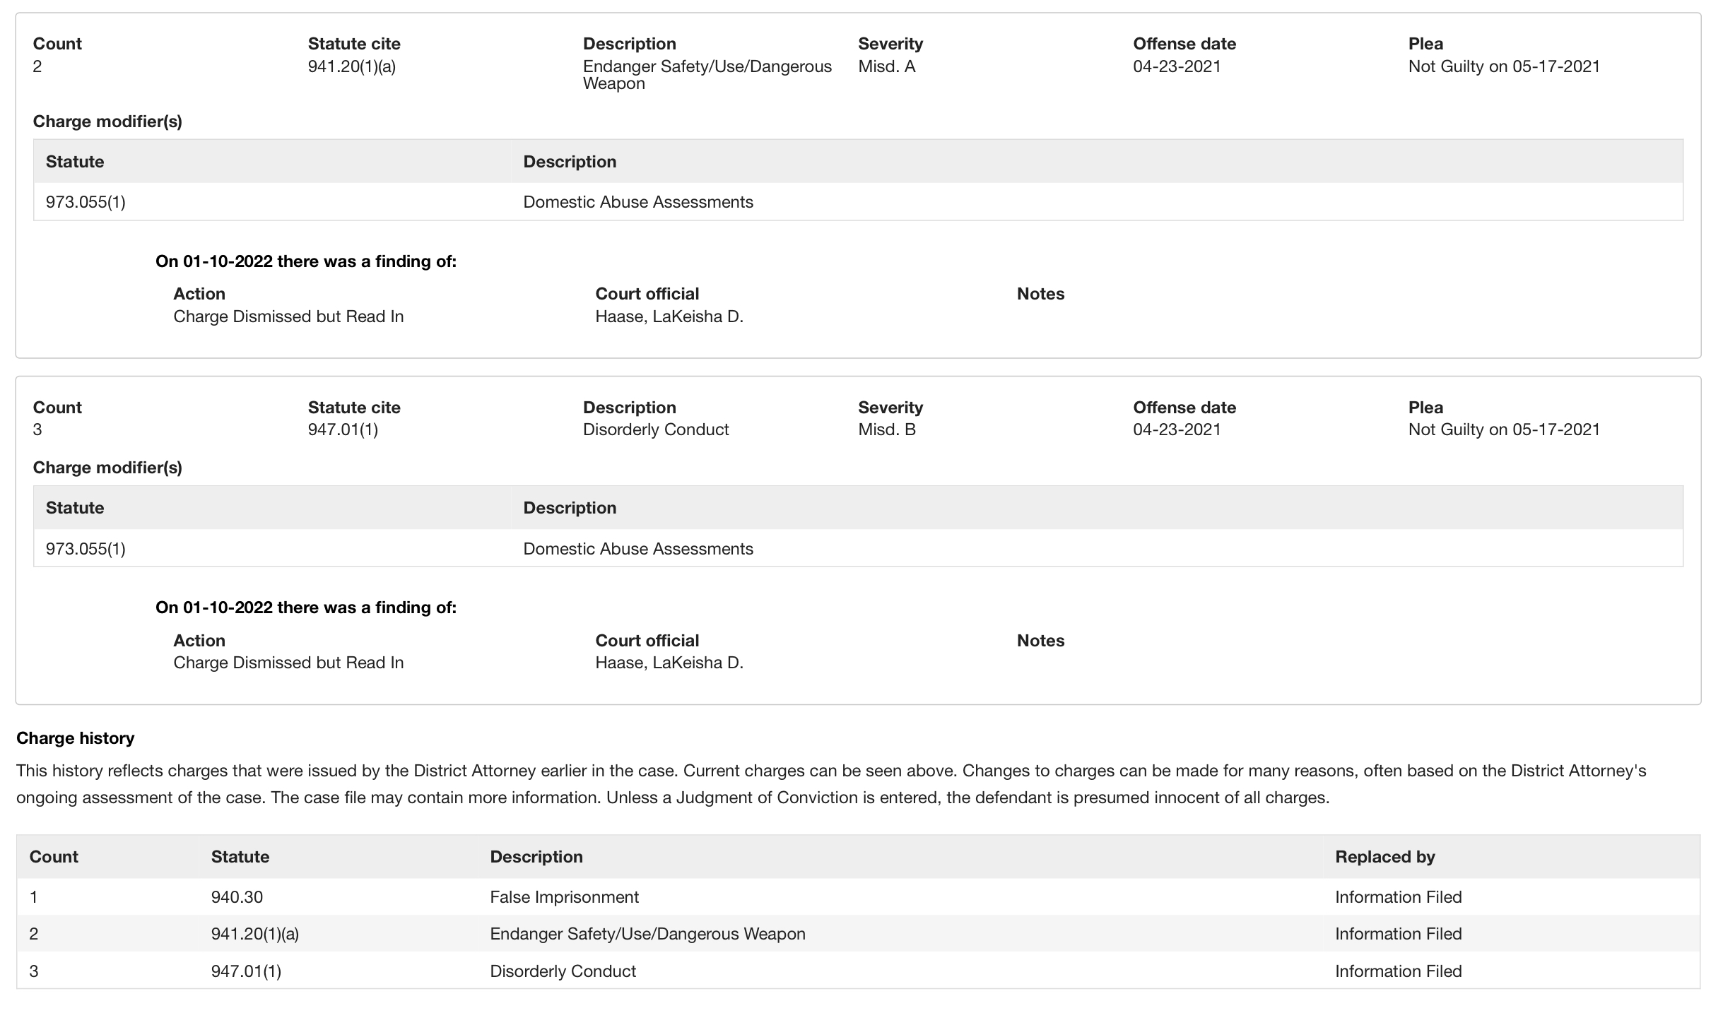Click Description column header in charge history
Image resolution: width=1735 pixels, height=1025 pixels.
[x=536, y=857]
